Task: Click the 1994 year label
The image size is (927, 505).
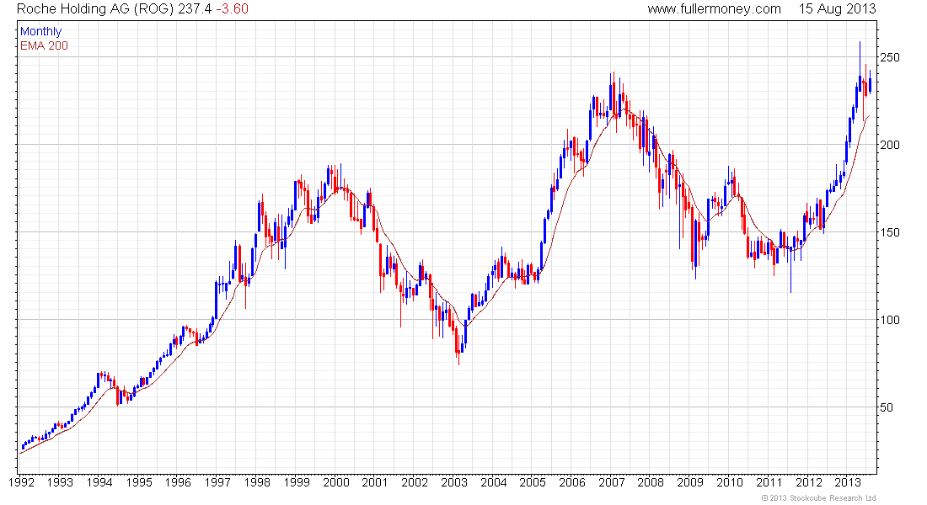Action: pos(99,482)
